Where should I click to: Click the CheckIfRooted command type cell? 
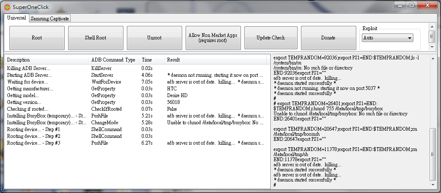click(106, 109)
